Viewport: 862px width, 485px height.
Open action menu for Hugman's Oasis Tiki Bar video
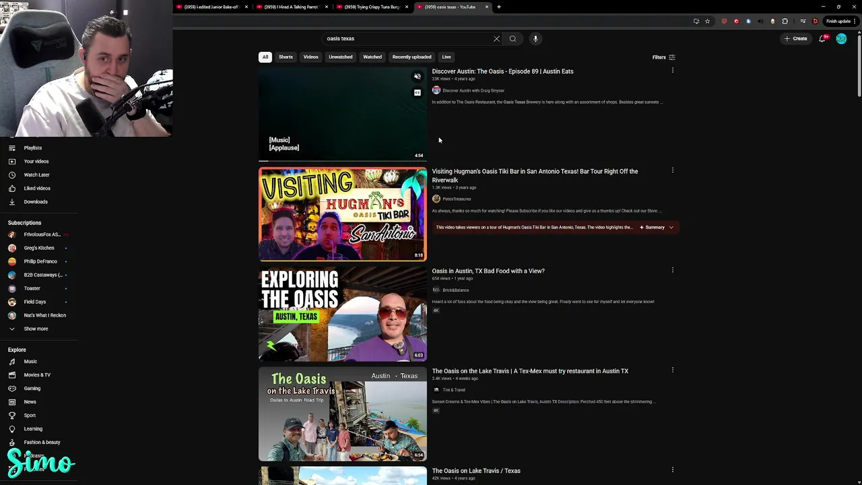[x=672, y=170]
